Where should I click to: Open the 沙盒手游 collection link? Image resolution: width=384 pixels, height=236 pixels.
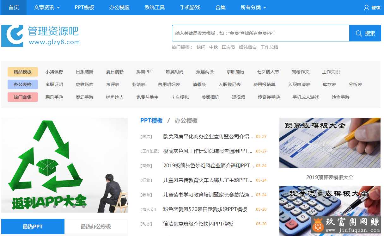pos(340,97)
